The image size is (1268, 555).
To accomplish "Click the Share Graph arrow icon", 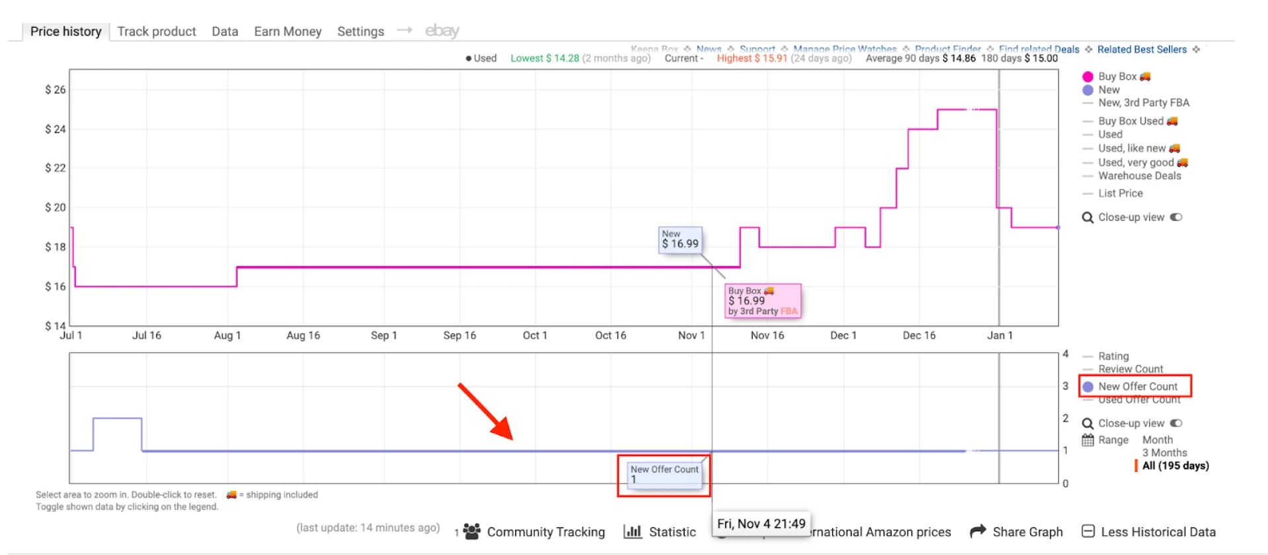I will tap(977, 531).
